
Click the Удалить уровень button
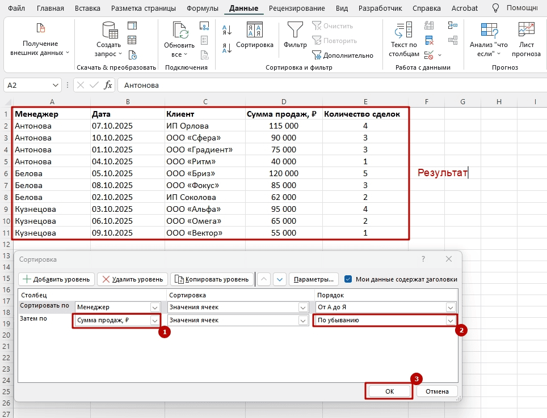click(132, 279)
